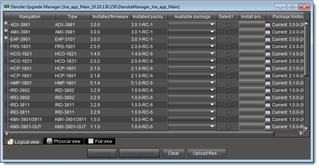Tick the select checkbox for KMV-3901/3911

pyautogui.click(x=228, y=120)
